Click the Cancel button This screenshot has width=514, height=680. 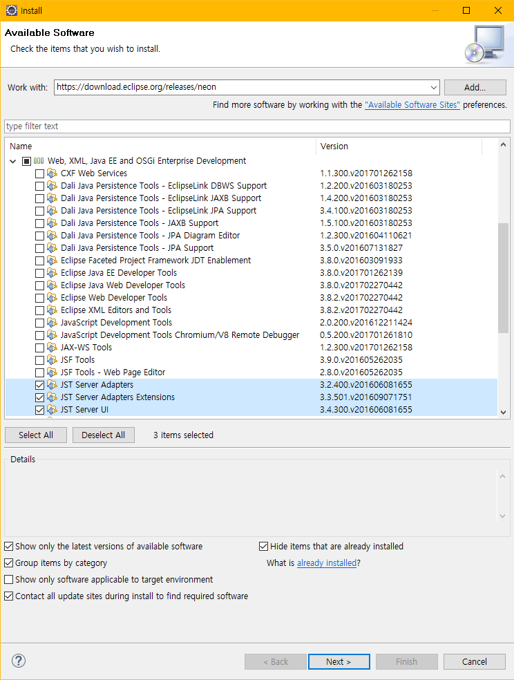coord(475,661)
